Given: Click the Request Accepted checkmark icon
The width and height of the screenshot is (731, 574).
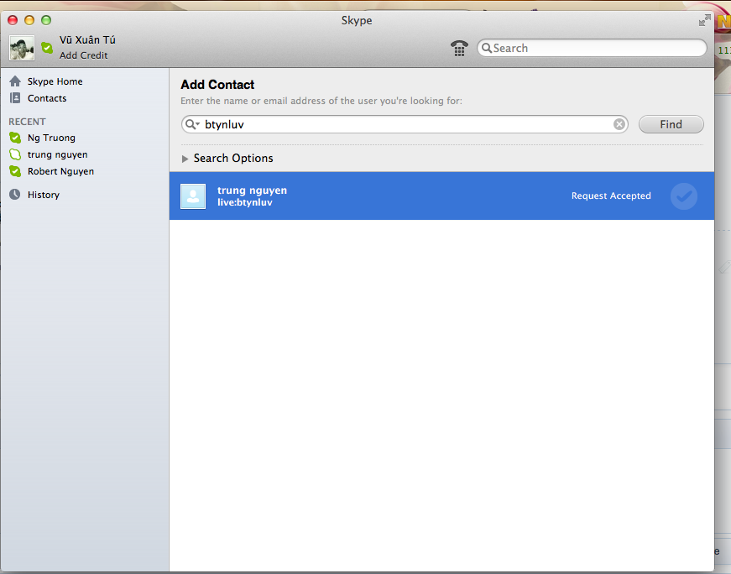Looking at the screenshot, I should click(x=684, y=196).
